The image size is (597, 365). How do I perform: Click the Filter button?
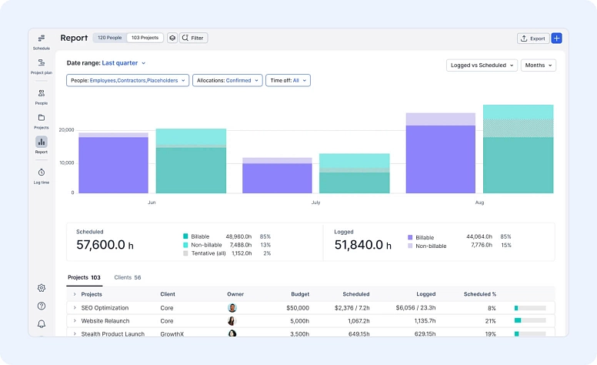pyautogui.click(x=193, y=38)
